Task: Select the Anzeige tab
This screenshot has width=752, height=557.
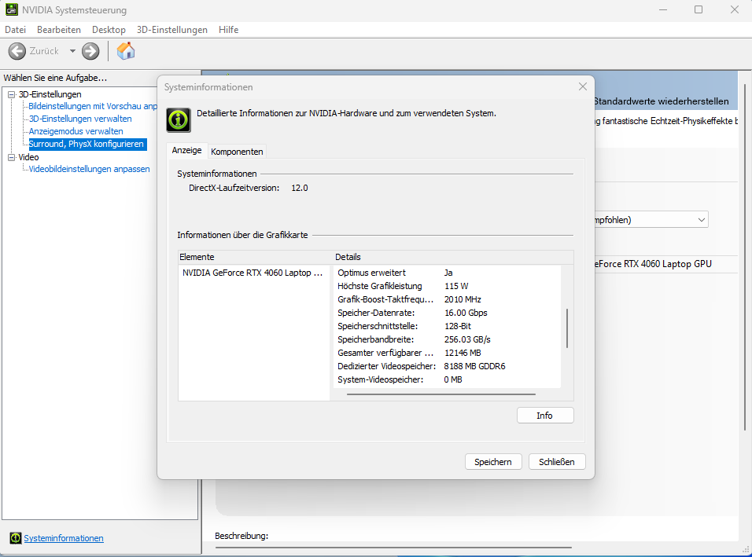Action: 187,150
